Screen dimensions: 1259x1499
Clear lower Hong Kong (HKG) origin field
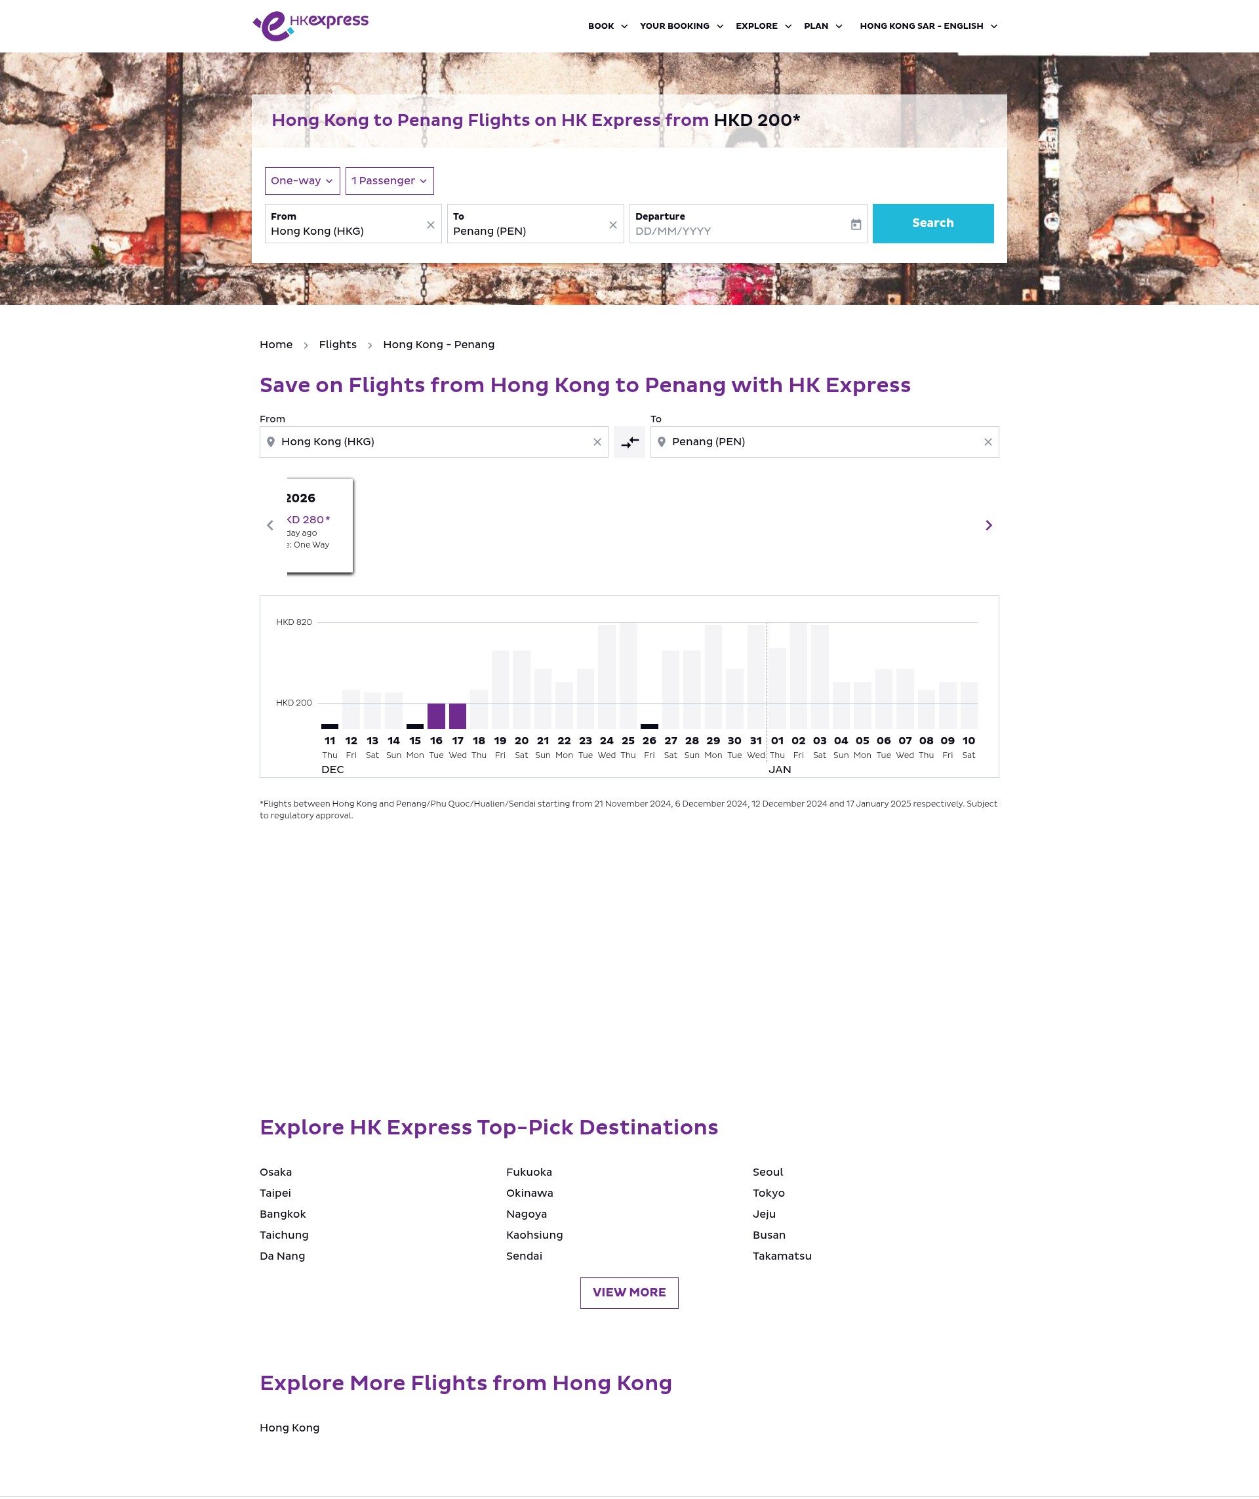(597, 443)
